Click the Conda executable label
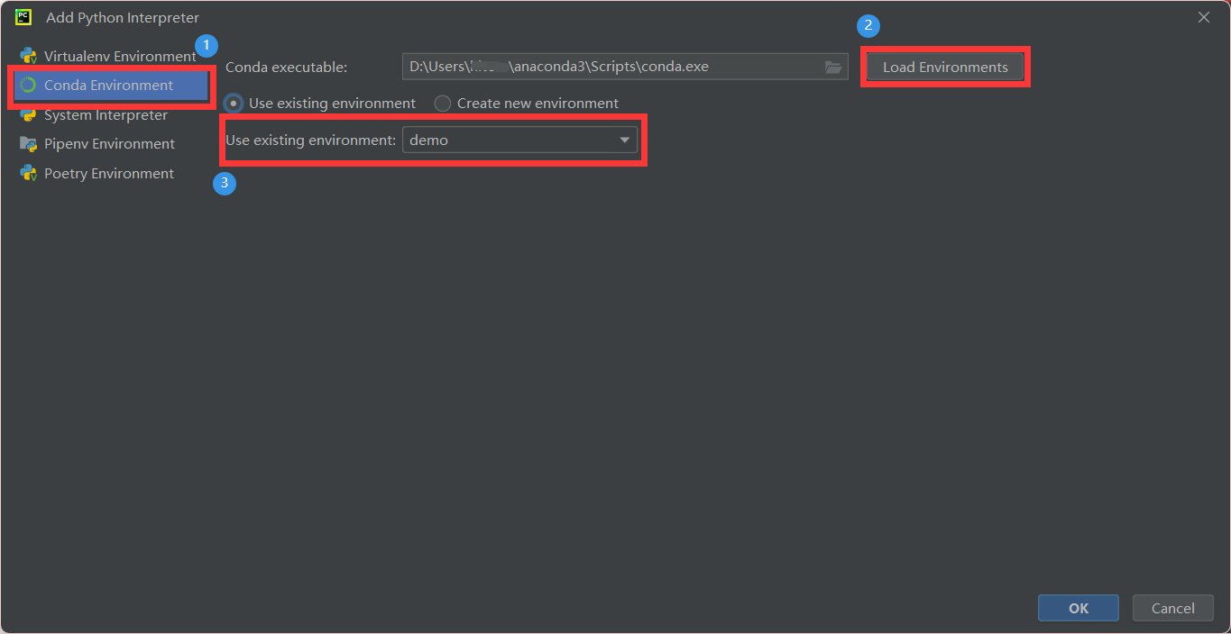Screen dimensions: 1231x634 point(286,68)
